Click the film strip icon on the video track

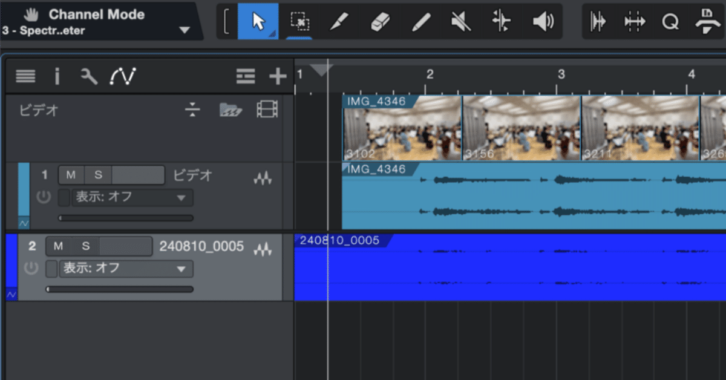(x=266, y=108)
